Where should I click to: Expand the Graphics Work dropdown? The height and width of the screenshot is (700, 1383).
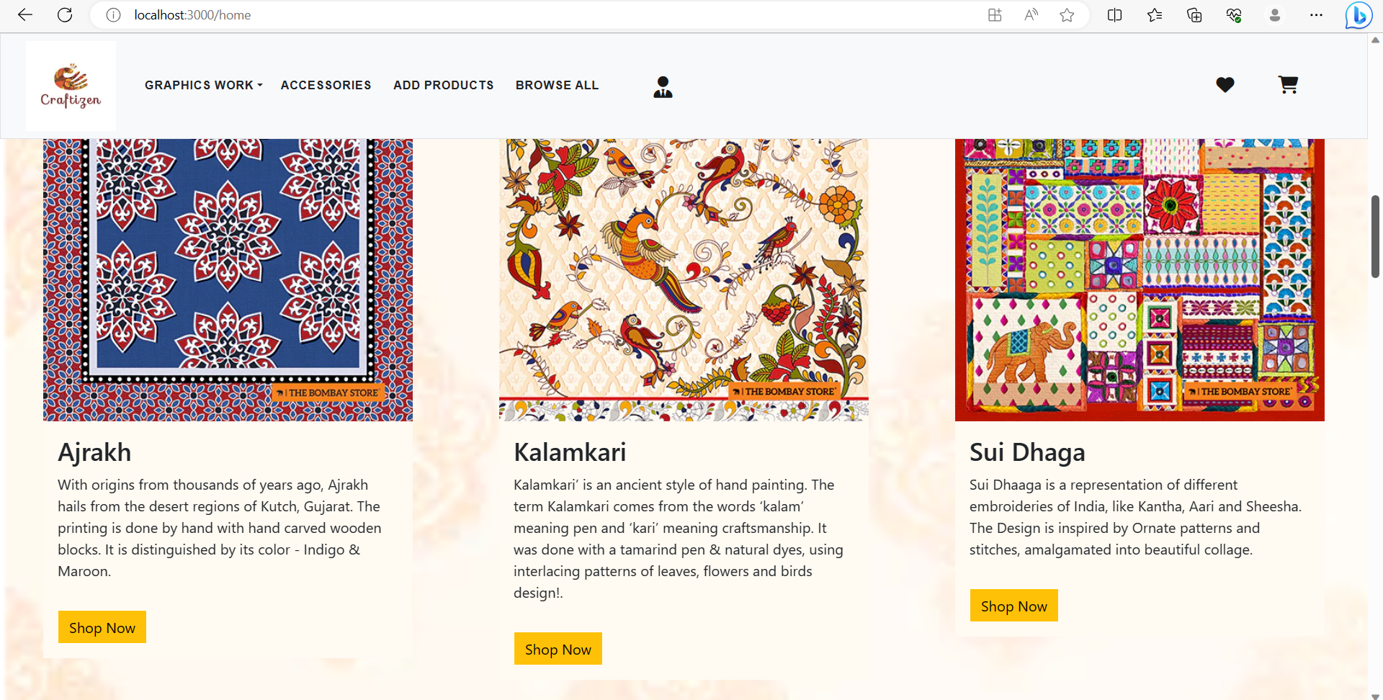click(x=204, y=85)
